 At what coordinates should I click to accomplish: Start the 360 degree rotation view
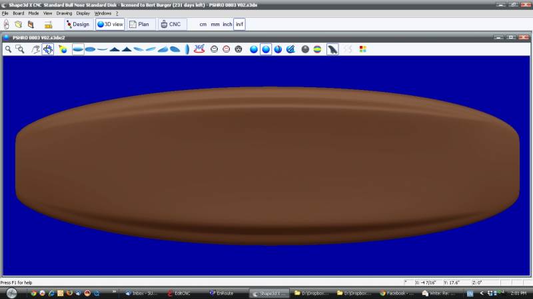(x=199, y=49)
